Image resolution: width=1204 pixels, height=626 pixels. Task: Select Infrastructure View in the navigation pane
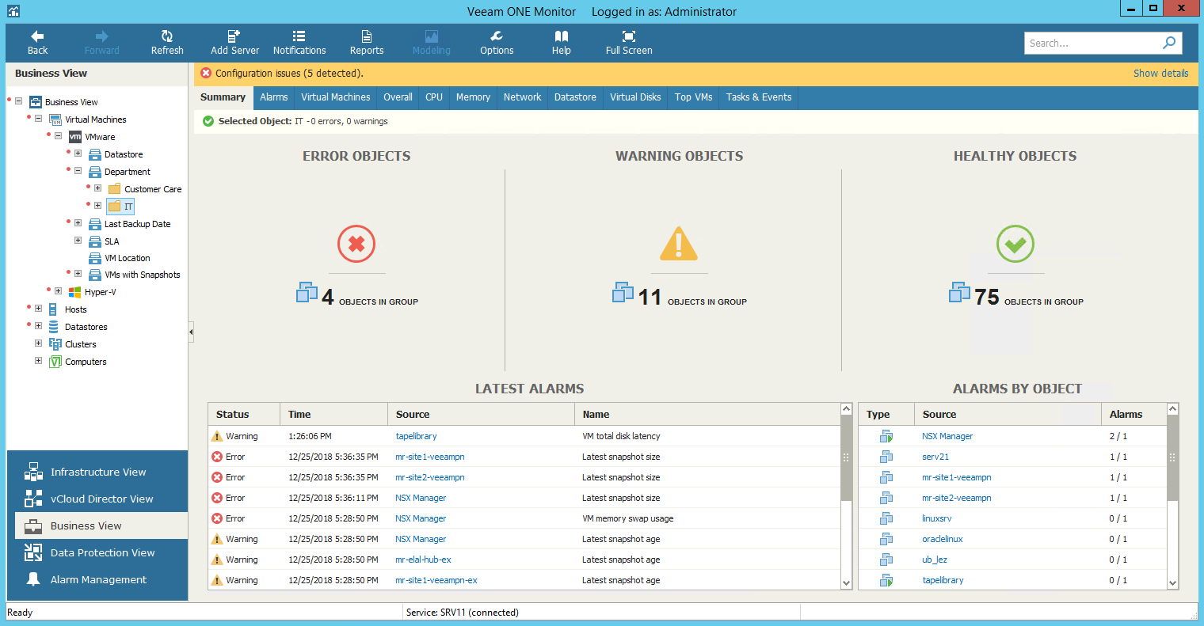click(98, 472)
